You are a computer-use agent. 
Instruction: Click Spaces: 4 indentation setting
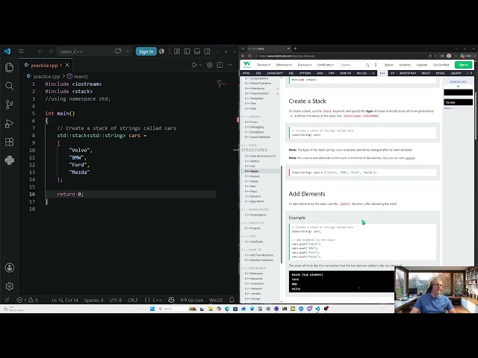pyautogui.click(x=93, y=300)
